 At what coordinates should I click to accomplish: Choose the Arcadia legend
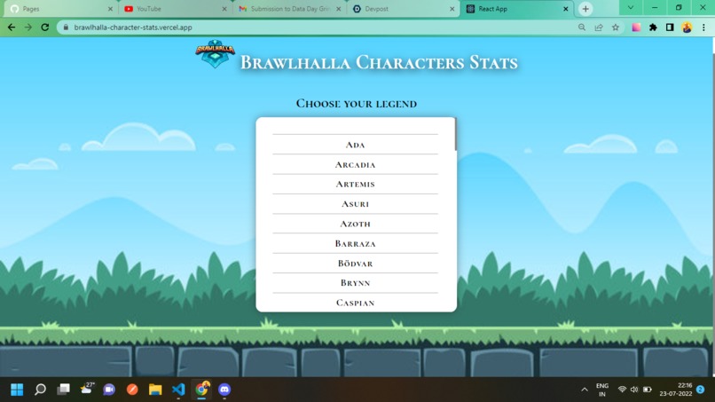tap(355, 164)
